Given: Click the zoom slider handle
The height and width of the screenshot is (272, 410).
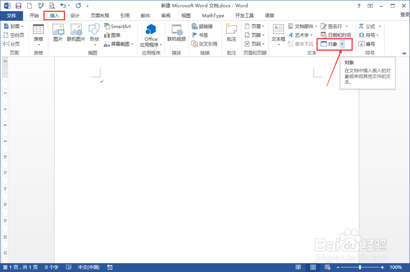Looking at the screenshot, I should (x=360, y=267).
